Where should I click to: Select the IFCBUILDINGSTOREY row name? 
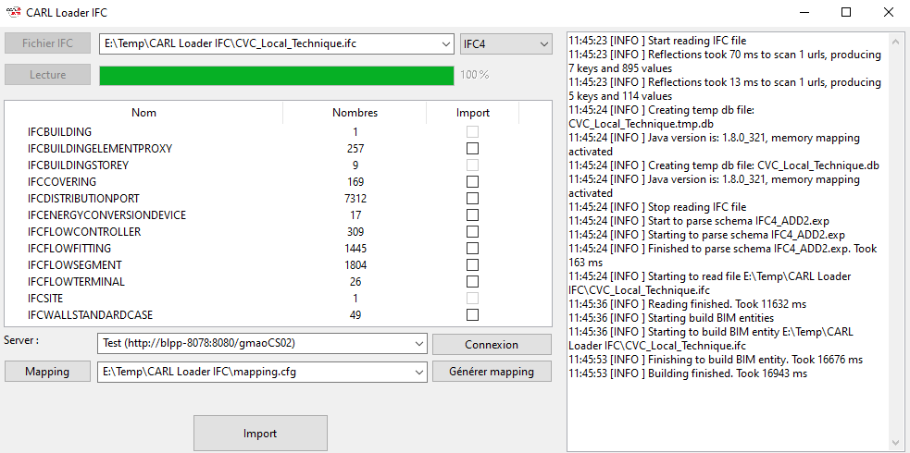pyautogui.click(x=79, y=165)
